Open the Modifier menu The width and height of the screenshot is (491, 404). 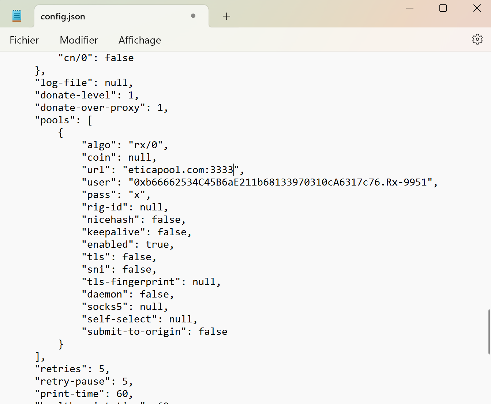[79, 40]
